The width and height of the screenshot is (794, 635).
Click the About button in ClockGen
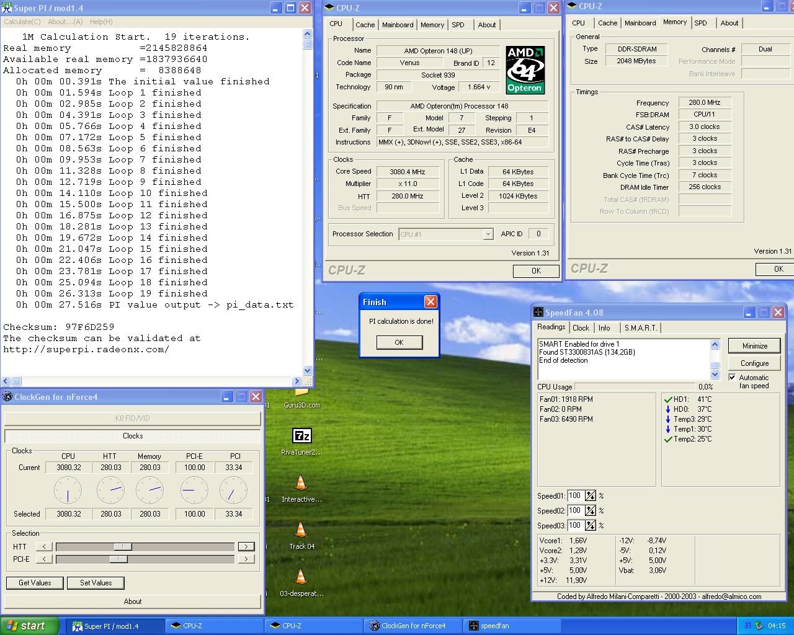point(133,602)
